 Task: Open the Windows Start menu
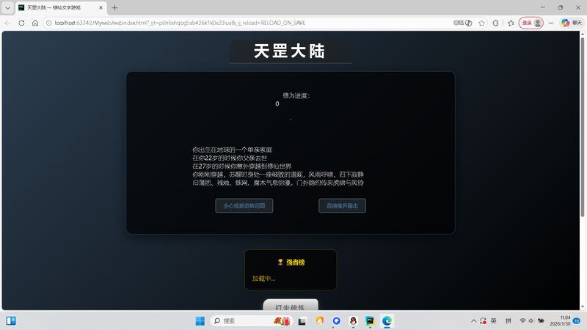[x=200, y=321]
